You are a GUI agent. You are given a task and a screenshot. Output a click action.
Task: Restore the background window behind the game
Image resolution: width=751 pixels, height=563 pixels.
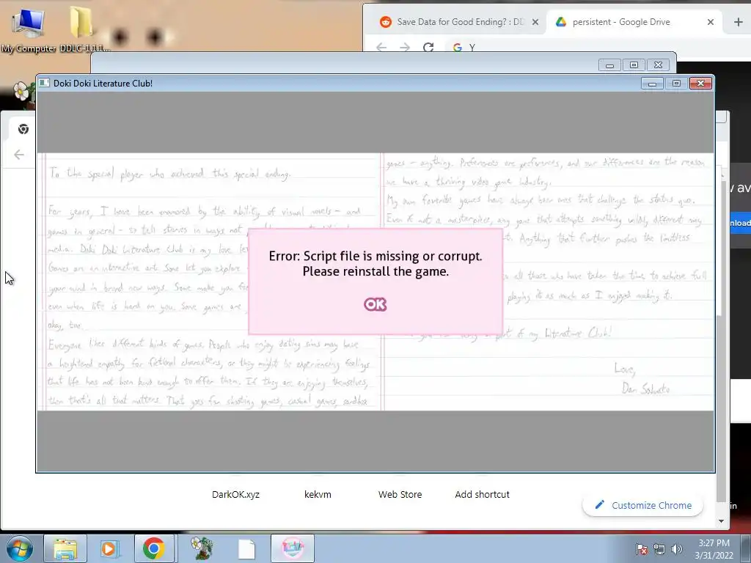pyautogui.click(x=634, y=65)
